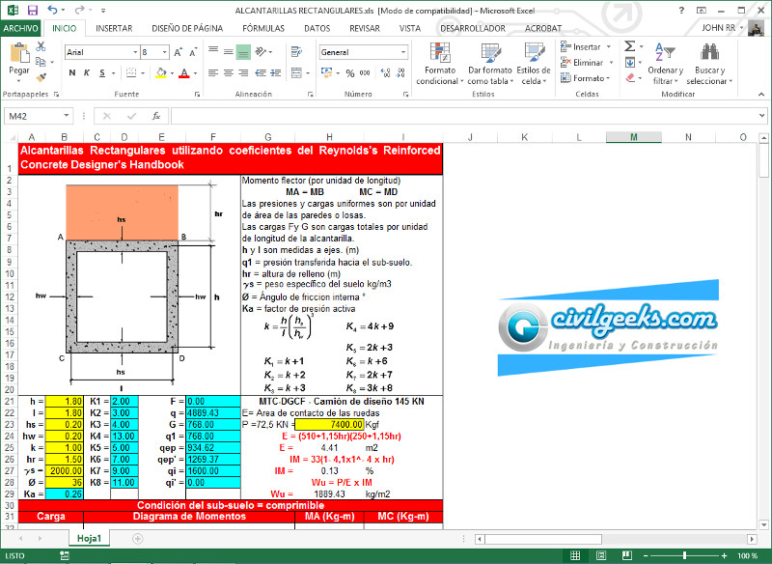Select the Hoja1 sheet tab
The width and height of the screenshot is (772, 564).
[x=89, y=537]
